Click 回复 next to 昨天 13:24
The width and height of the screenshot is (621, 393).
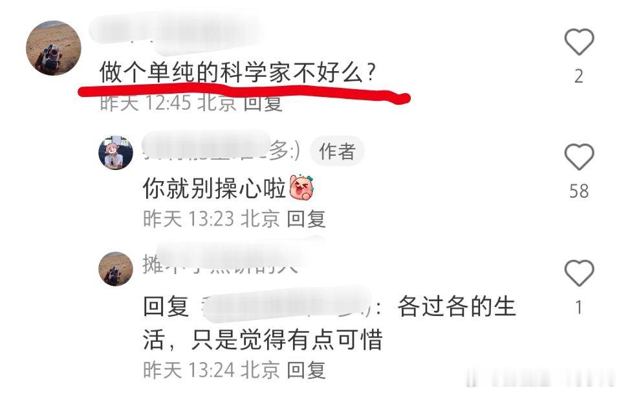click(306, 370)
